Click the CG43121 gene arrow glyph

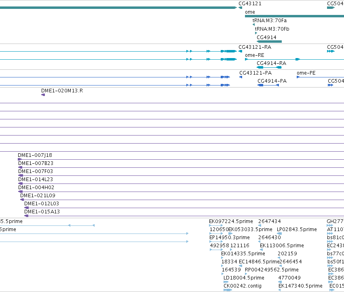tap(241, 8)
